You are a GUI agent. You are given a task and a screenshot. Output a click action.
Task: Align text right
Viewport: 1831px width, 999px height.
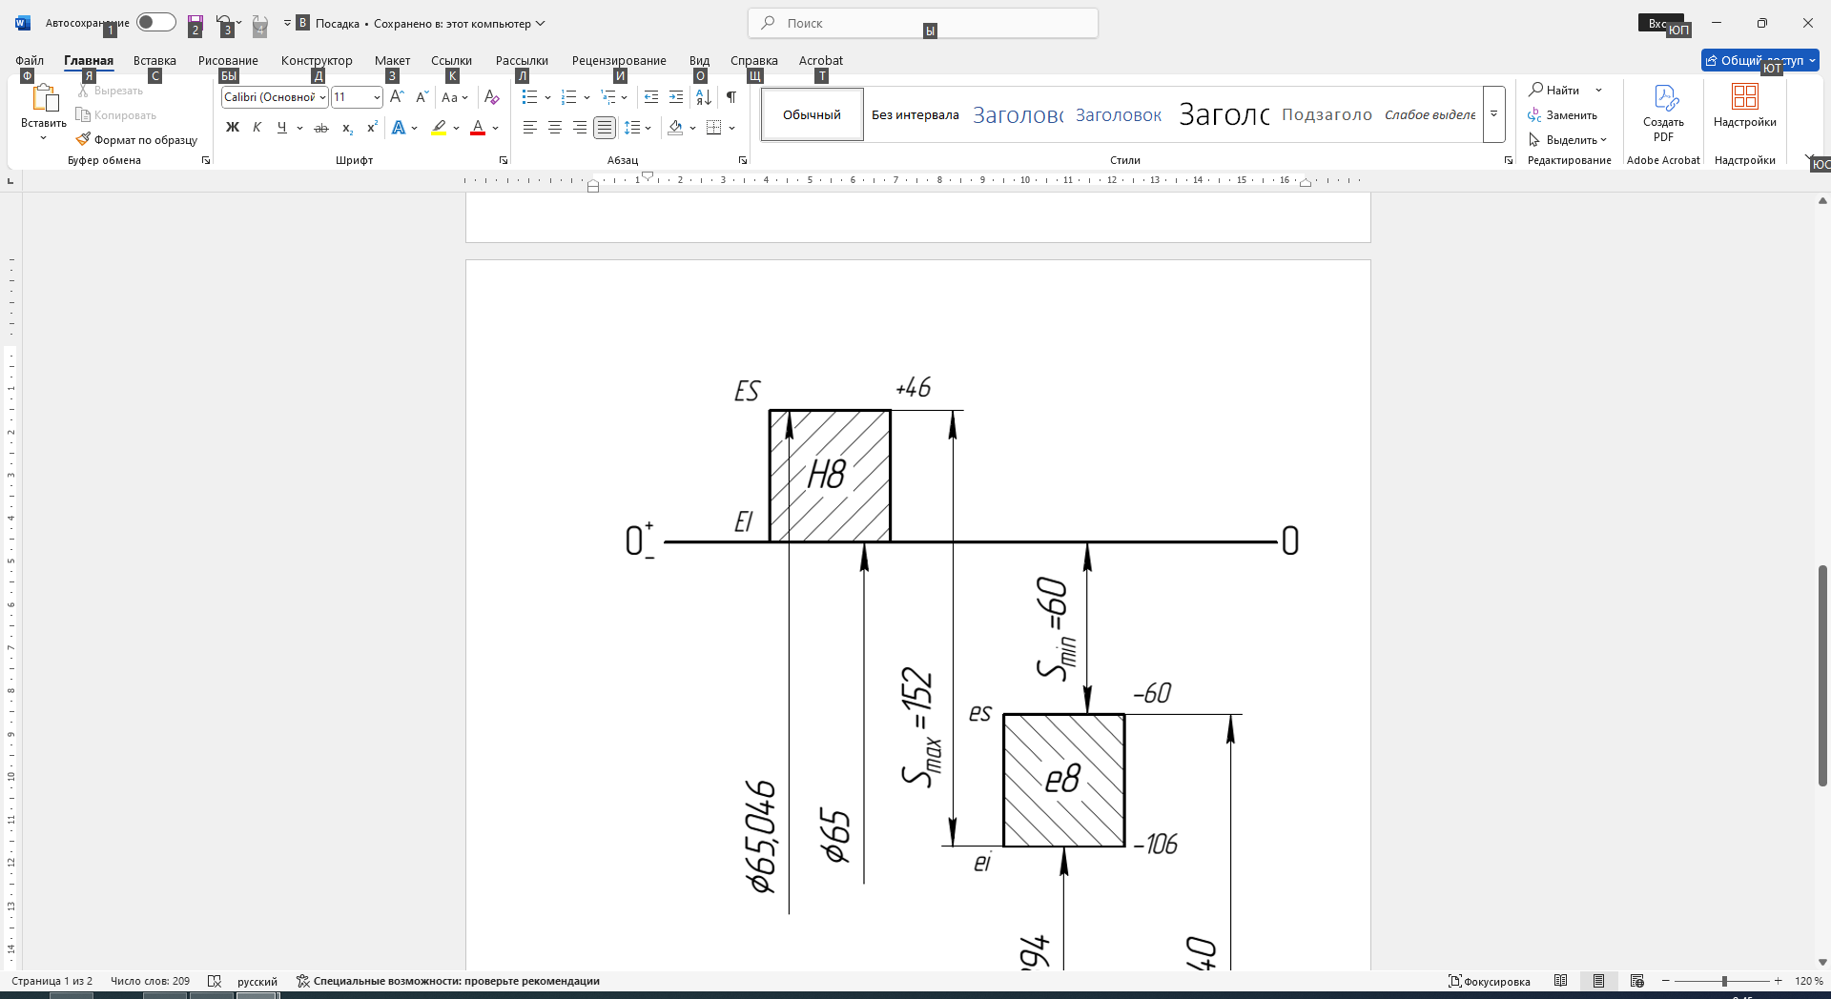click(579, 127)
